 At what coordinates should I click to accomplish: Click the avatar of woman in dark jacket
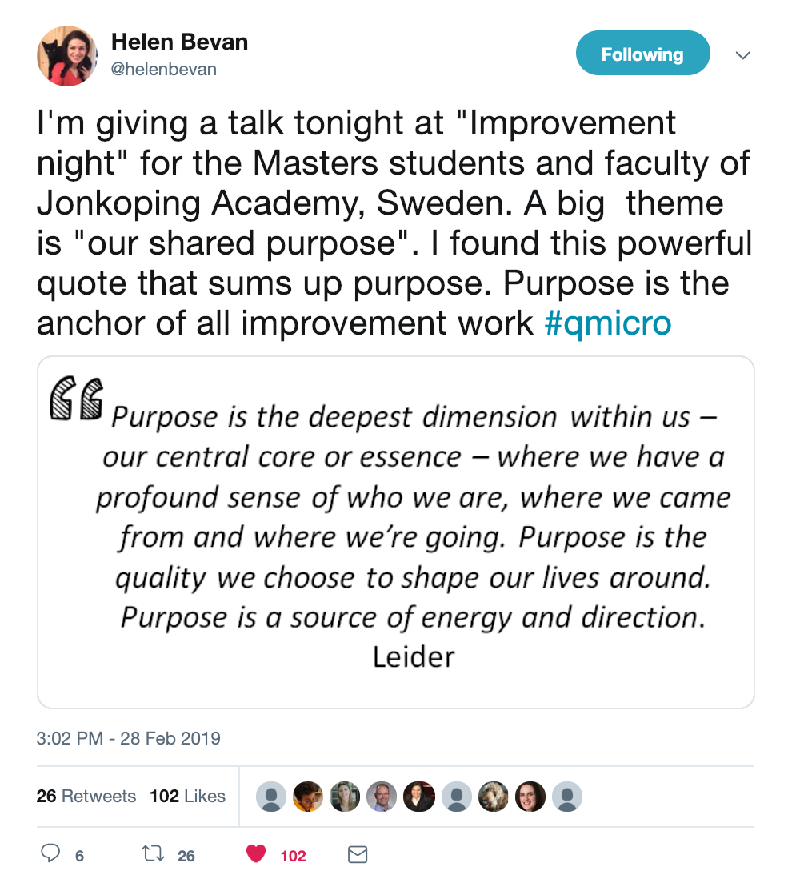(x=419, y=797)
